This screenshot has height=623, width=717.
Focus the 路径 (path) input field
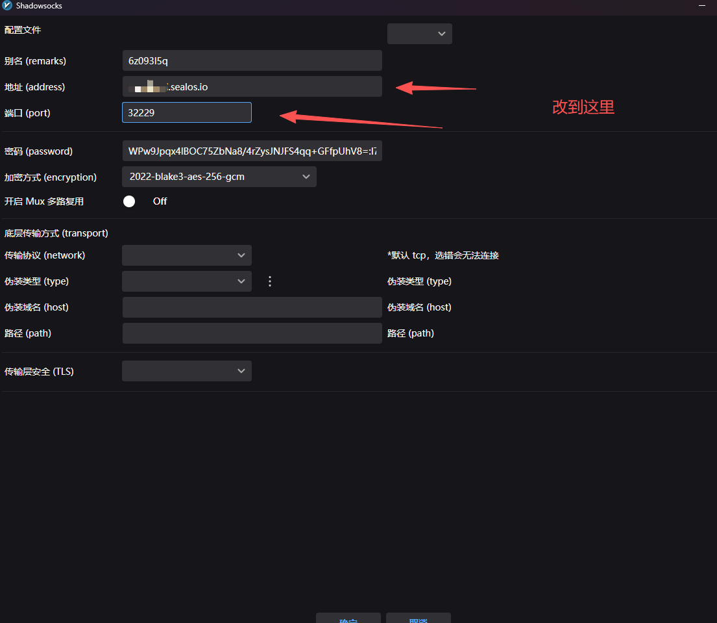pyautogui.click(x=252, y=333)
